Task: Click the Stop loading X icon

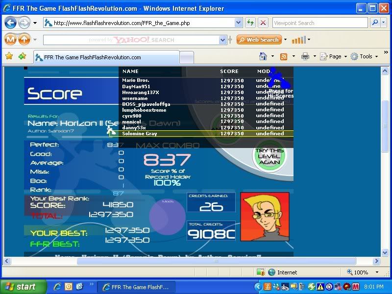Action: pyautogui.click(x=263, y=23)
